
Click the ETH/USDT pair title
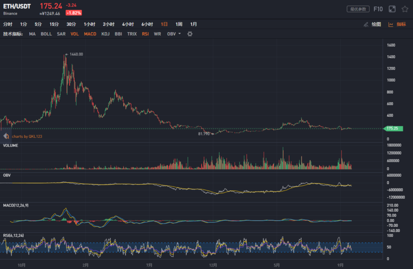coord(17,7)
